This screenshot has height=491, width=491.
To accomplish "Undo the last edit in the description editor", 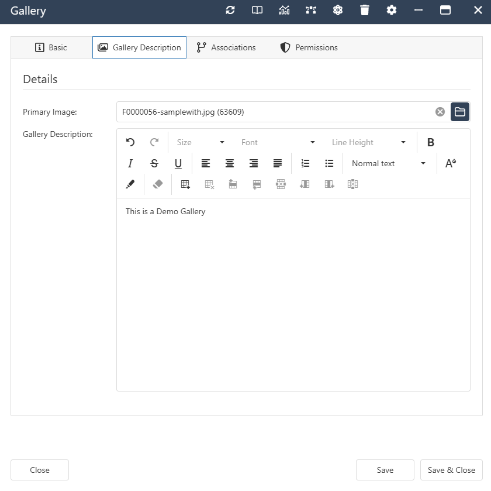I will click(130, 142).
